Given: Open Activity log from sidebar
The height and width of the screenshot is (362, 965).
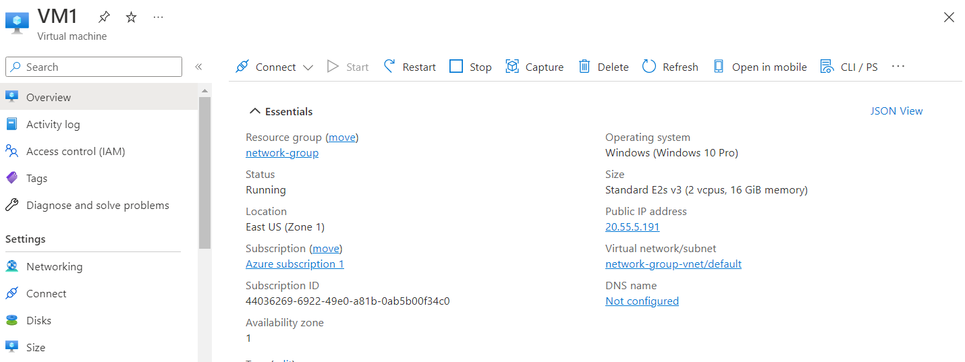Looking at the screenshot, I should tap(99, 124).
